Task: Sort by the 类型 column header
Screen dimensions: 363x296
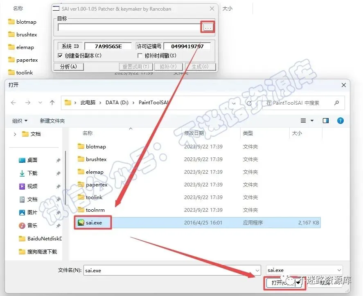Action: [248, 133]
